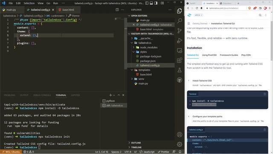Switch to base.html editor tab
273x154 pixels.
[68, 10]
